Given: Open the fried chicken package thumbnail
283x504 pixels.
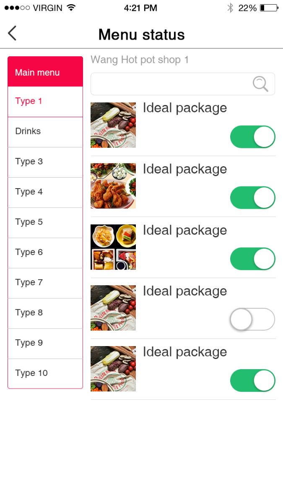Looking at the screenshot, I should click(x=113, y=186).
